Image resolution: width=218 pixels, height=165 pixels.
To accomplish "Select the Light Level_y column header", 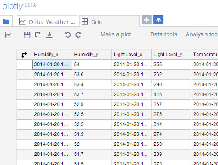I will pos(171,55).
